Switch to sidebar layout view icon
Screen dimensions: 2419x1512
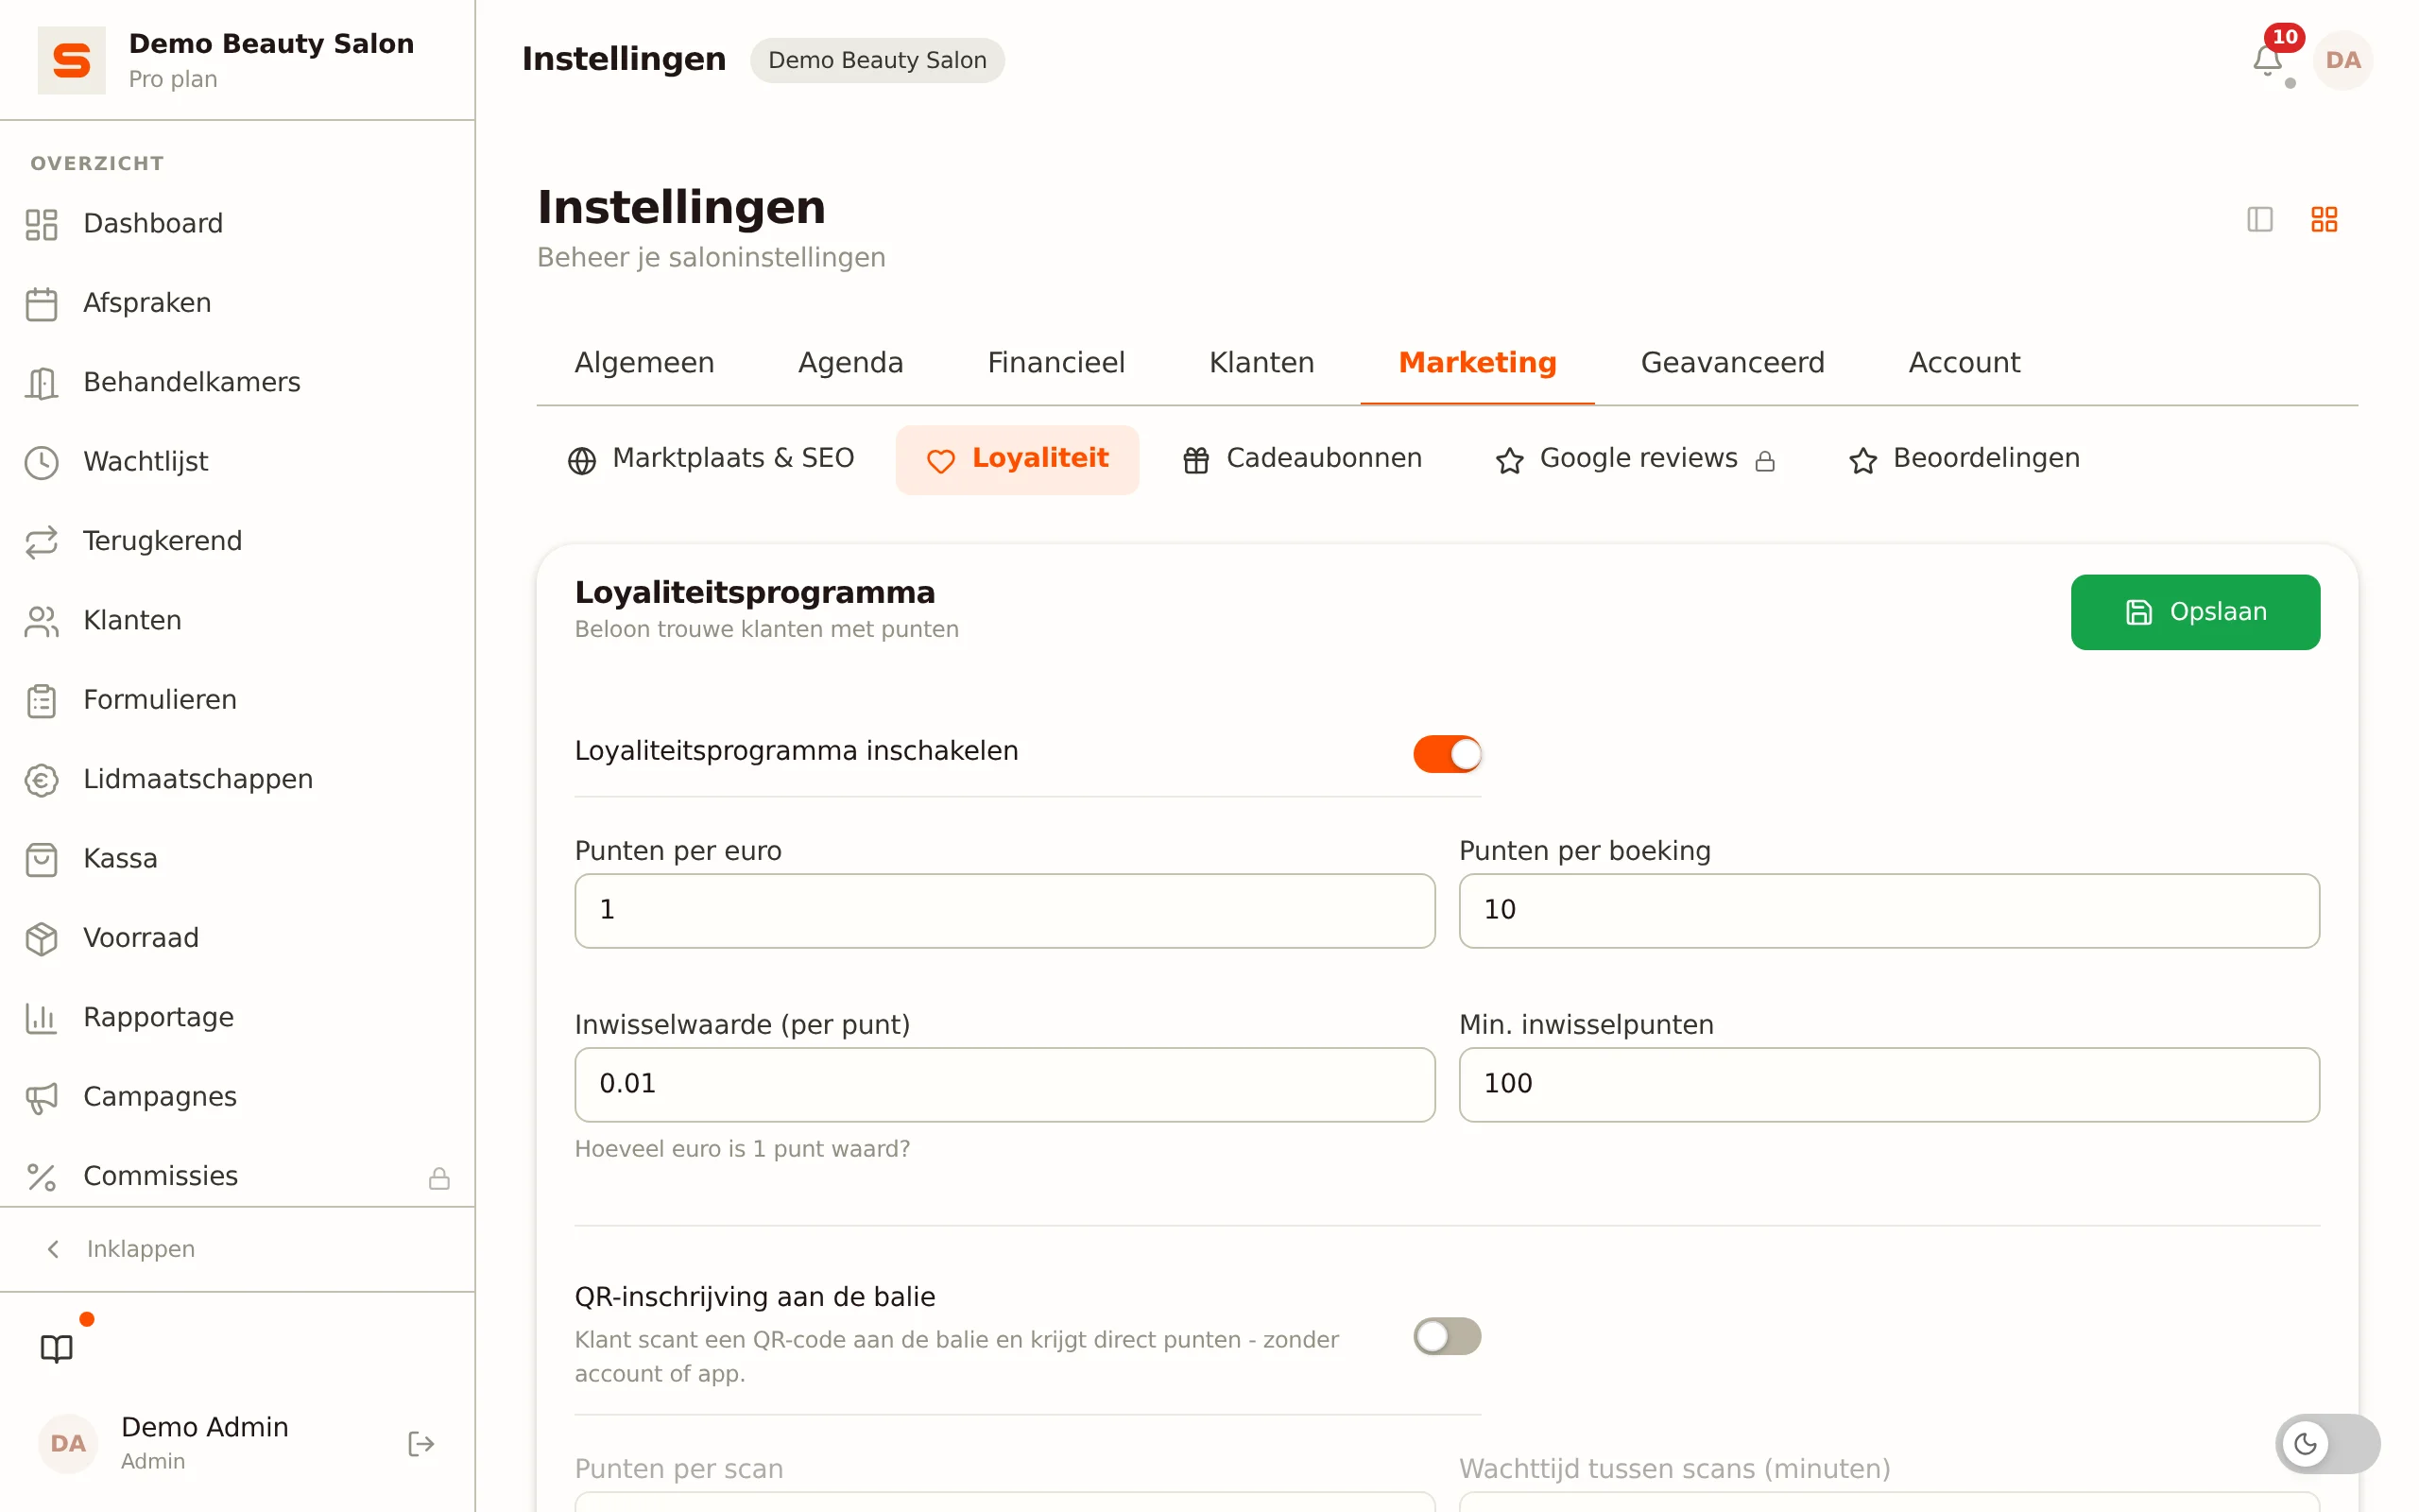[x=2259, y=219]
